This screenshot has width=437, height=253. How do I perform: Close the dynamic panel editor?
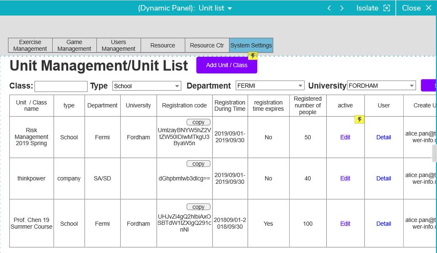pos(417,8)
